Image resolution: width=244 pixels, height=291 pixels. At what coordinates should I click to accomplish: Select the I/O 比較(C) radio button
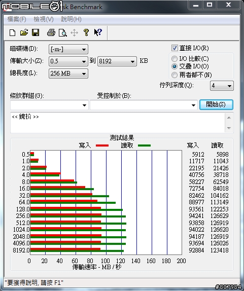pos(175,59)
